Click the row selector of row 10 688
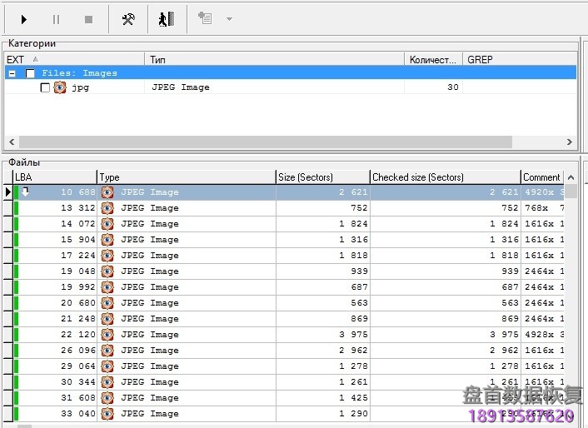 pos(7,192)
